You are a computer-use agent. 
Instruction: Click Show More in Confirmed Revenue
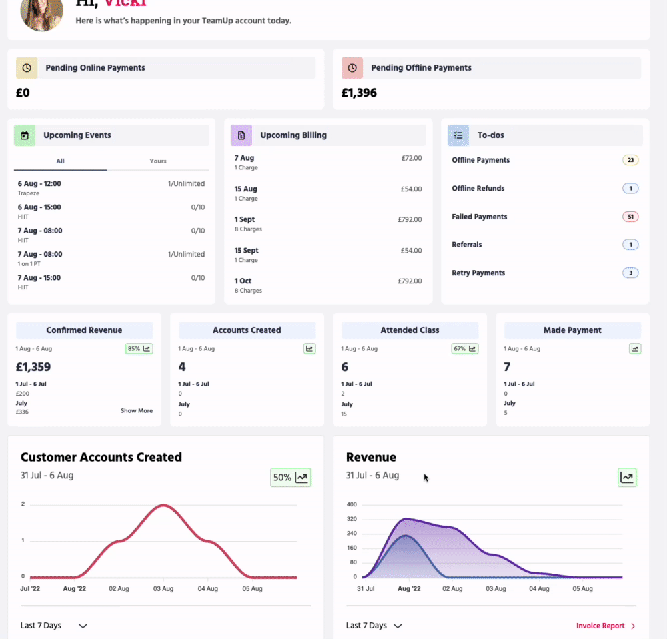tap(137, 411)
